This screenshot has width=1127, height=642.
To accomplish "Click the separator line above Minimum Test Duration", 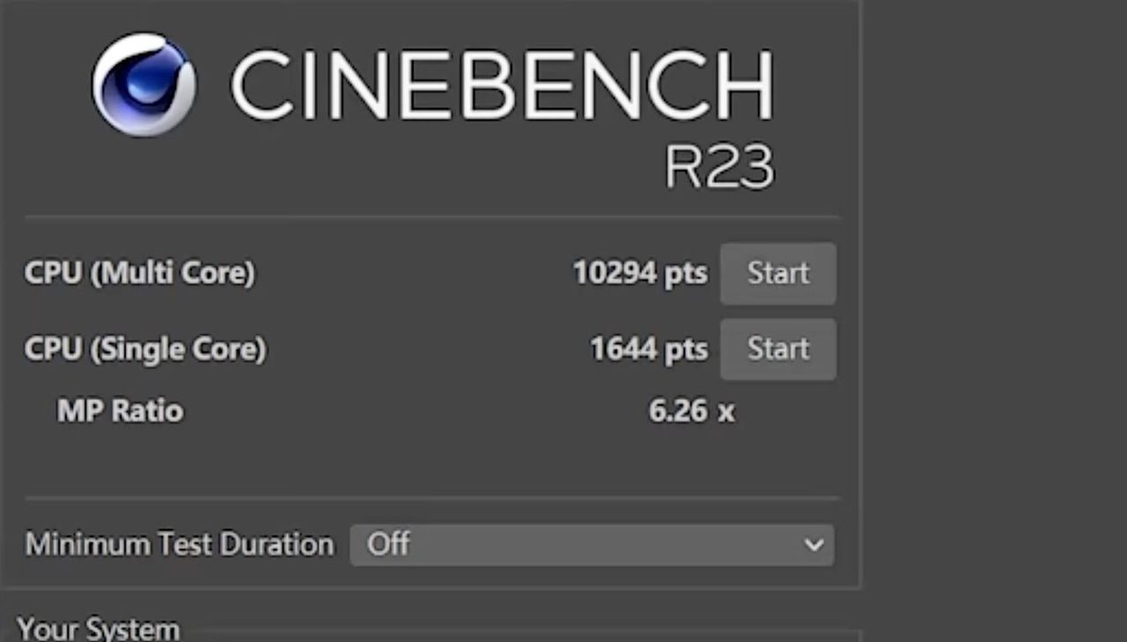I will (x=431, y=498).
